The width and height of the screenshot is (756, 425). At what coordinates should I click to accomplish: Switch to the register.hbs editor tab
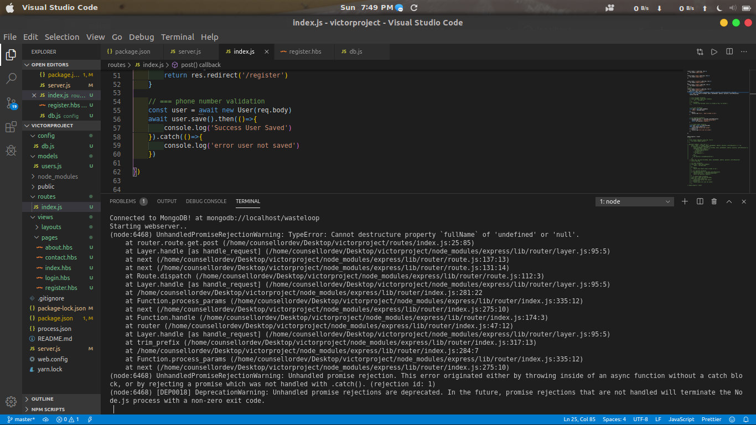pyautogui.click(x=304, y=51)
